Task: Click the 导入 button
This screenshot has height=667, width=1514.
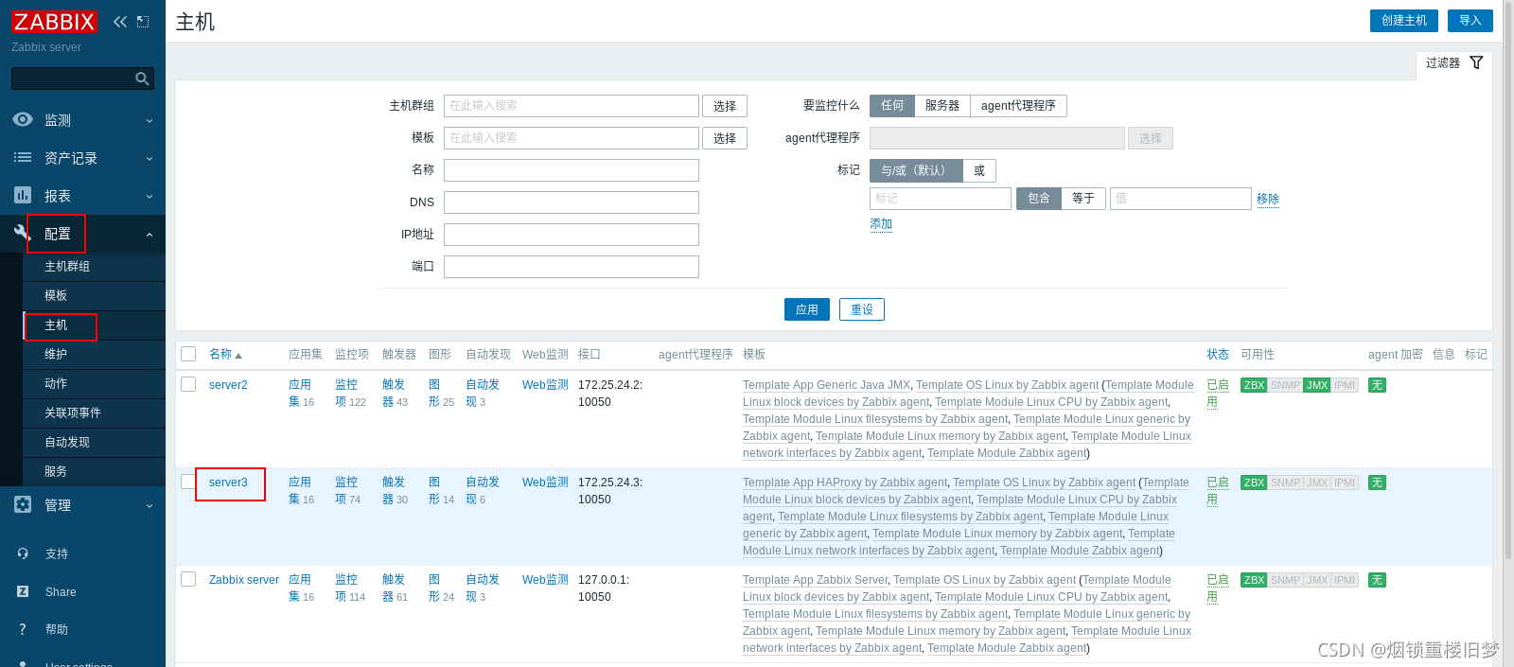Action: click(1470, 21)
